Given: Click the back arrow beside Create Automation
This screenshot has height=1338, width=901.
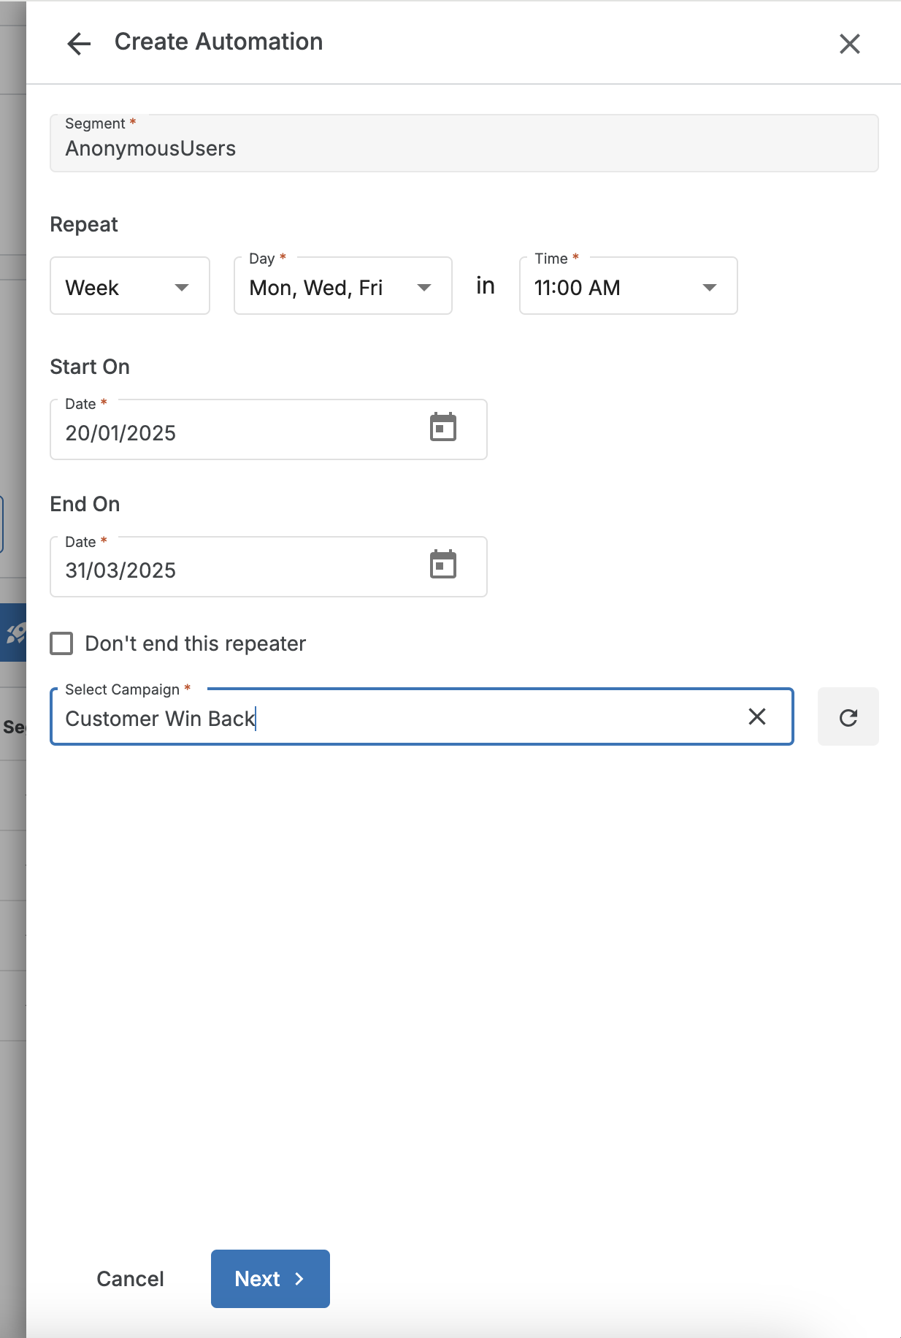Looking at the screenshot, I should pos(79,44).
